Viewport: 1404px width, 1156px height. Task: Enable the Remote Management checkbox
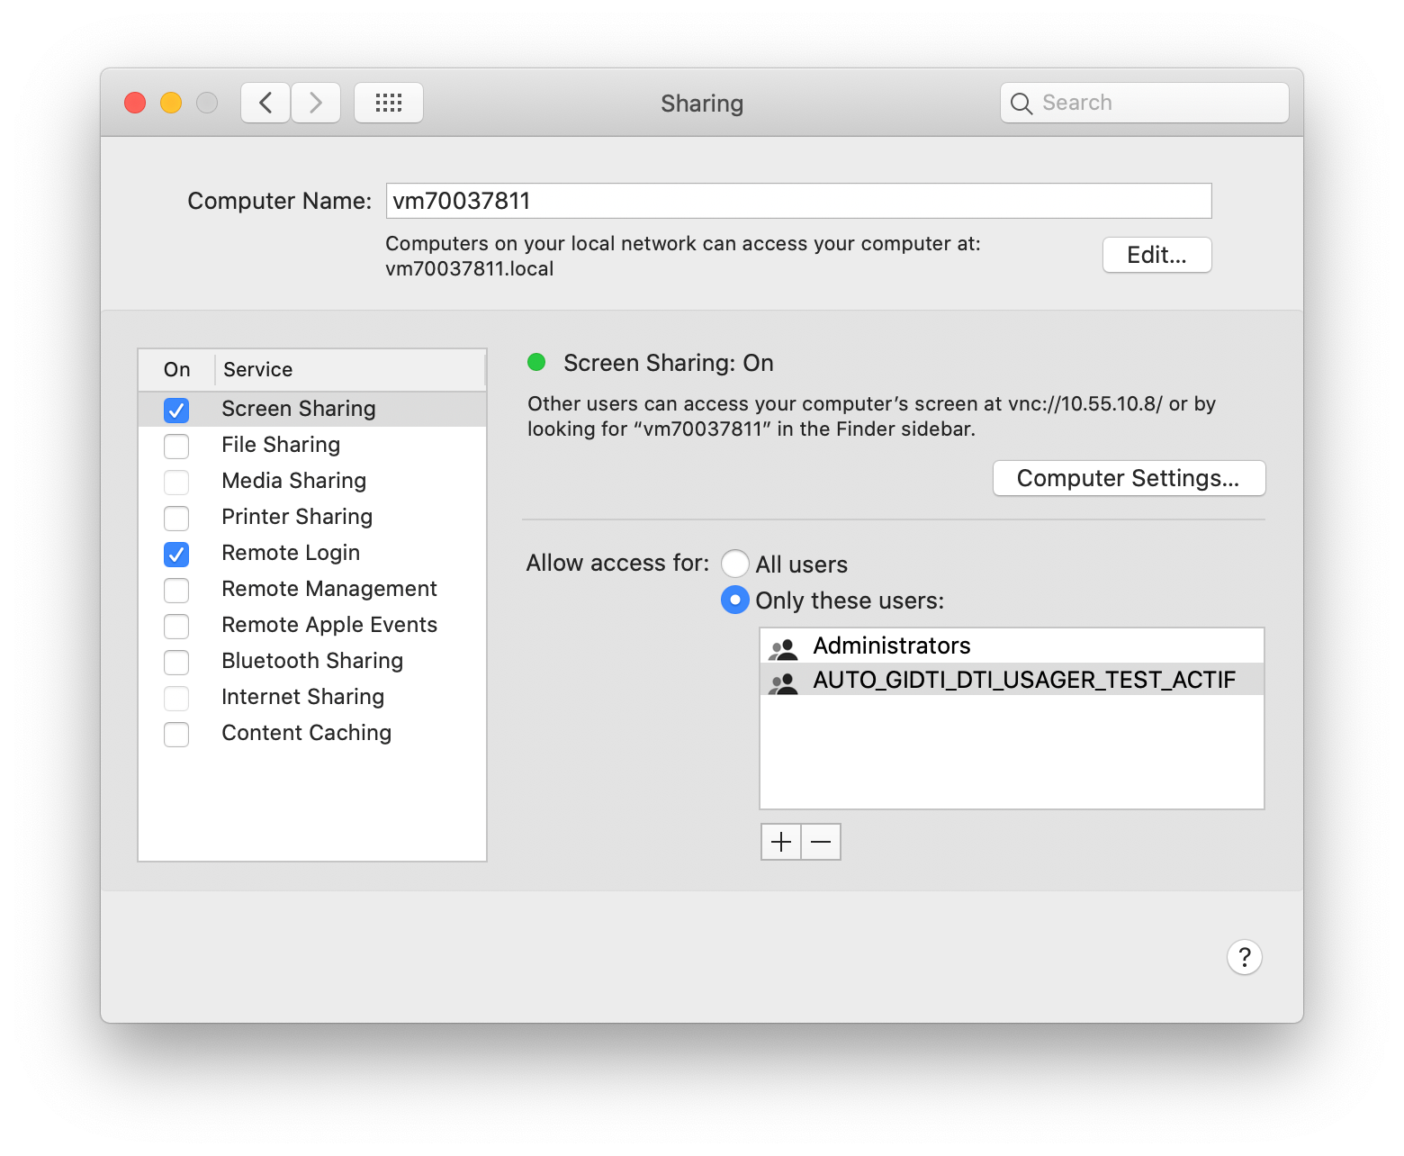(x=176, y=591)
